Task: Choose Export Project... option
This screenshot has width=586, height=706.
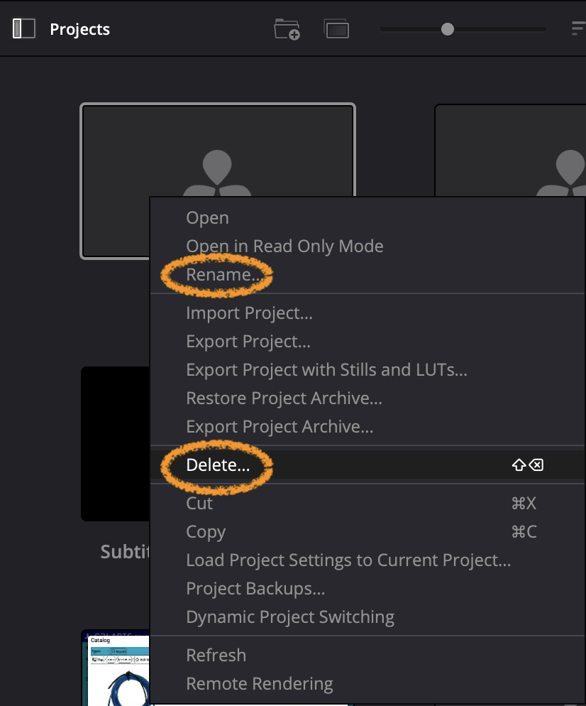Action: 248,342
